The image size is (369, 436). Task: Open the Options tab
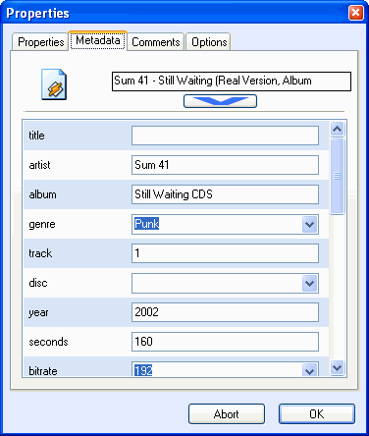click(x=209, y=42)
